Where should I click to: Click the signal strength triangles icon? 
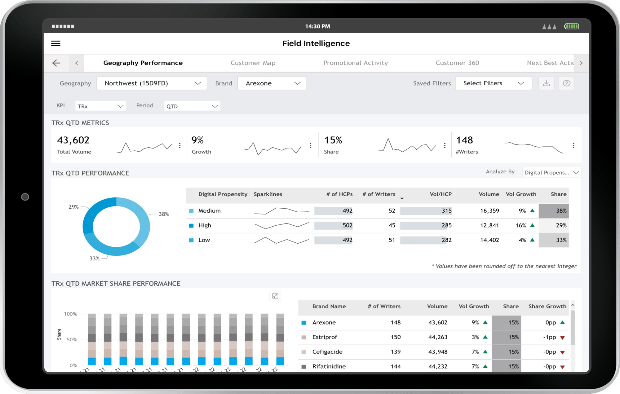coord(549,27)
